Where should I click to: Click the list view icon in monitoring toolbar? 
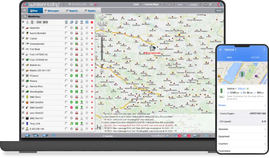pos(32,22)
